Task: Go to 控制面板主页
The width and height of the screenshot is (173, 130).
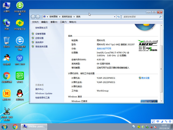Action: click(41, 28)
